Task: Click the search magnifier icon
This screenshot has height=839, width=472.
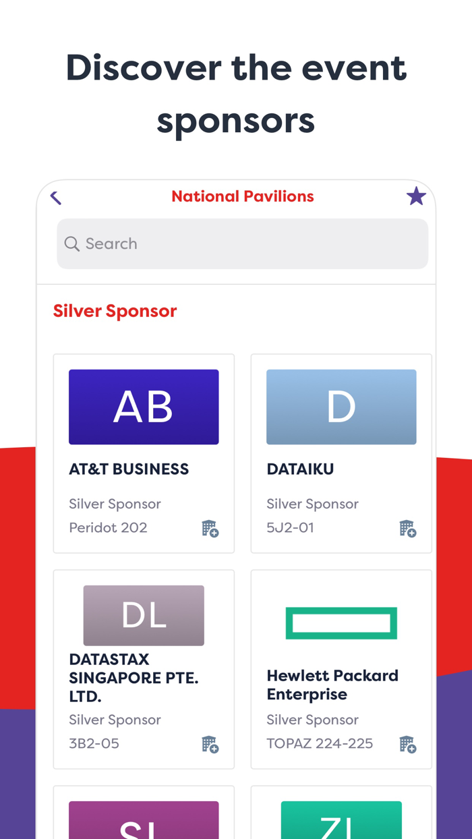Action: click(x=71, y=243)
